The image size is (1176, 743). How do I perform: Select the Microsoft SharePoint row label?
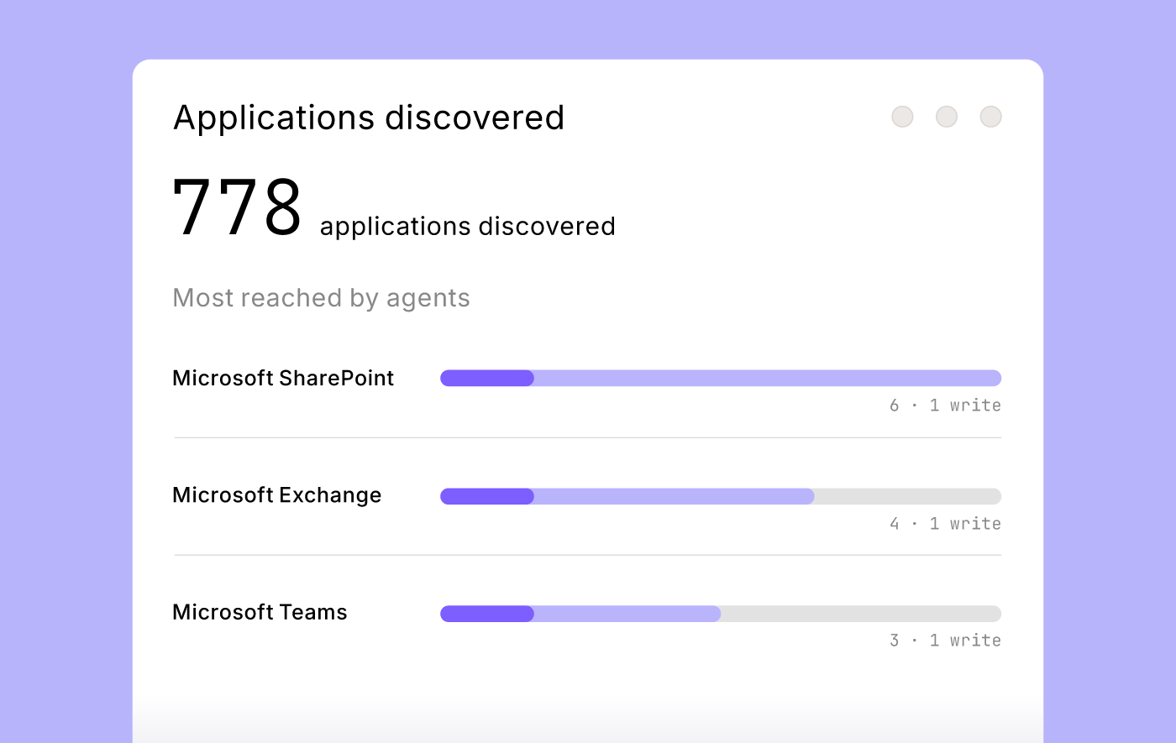click(283, 378)
